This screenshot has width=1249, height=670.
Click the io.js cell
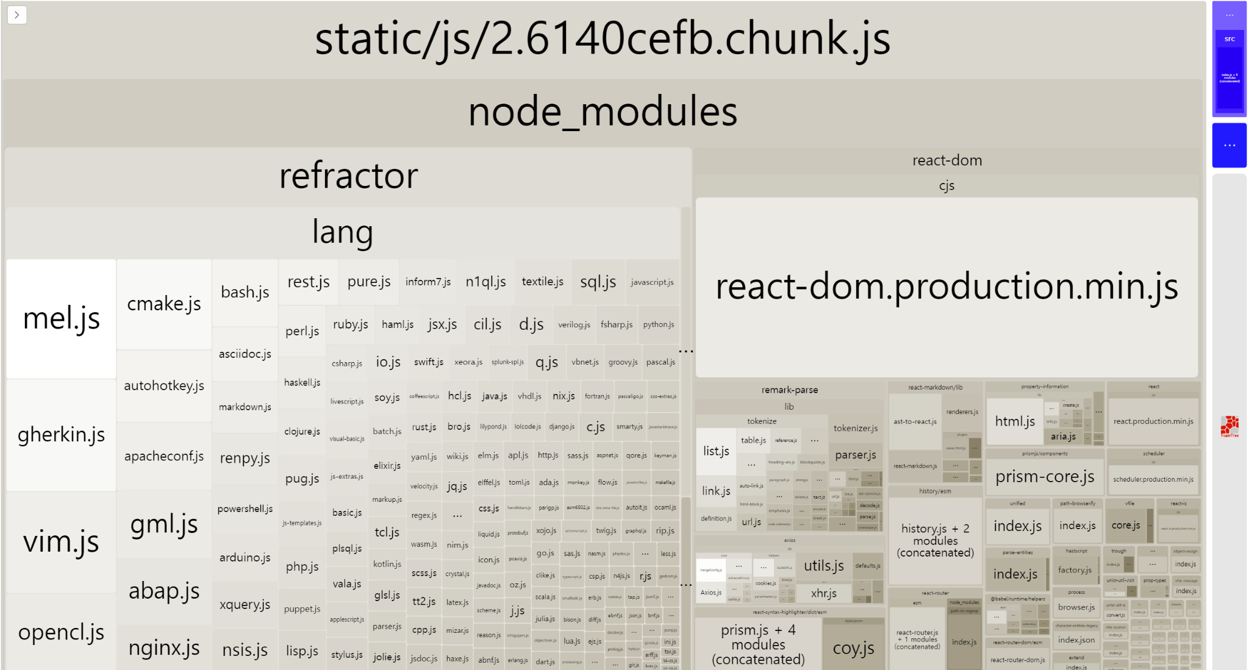pos(388,363)
